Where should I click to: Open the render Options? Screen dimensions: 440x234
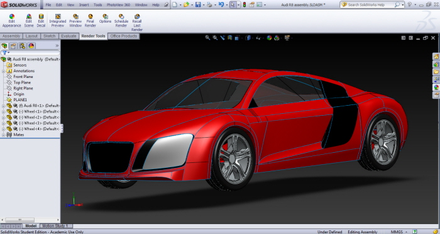pos(105,19)
